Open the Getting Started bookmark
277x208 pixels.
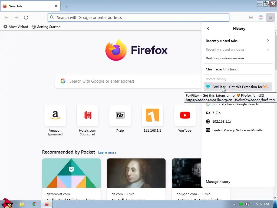(x=46, y=27)
